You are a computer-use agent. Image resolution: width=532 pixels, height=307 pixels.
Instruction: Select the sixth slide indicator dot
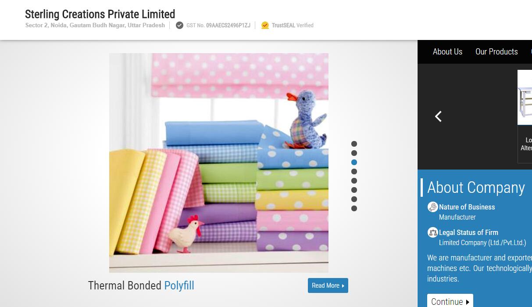tap(354, 190)
